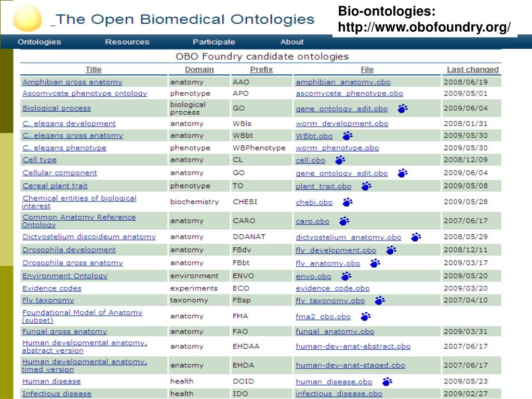
Task: Open Fungal gross anatomy link
Action: tap(64, 331)
